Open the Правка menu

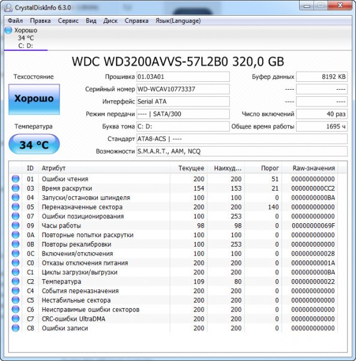[x=40, y=20]
